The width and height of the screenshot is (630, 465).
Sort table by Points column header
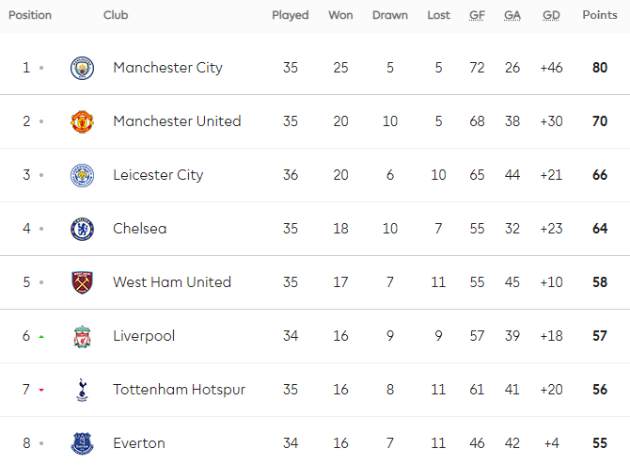[600, 15]
